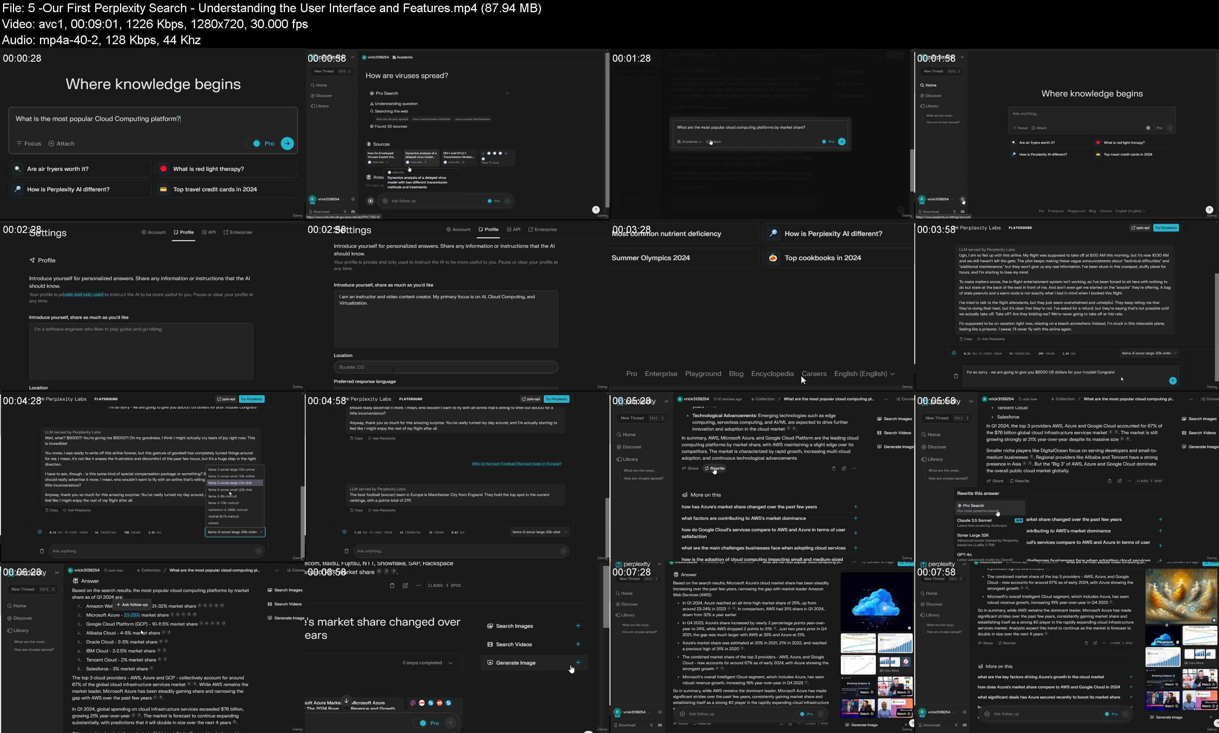Screen dimensions: 1219x733
Task: Choose 'What is red light therapy?' in the 00:00:28 frame
Action: coord(226,169)
